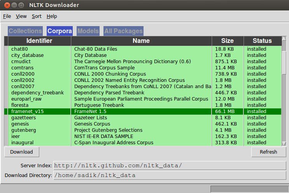Viewport: 289px width, 193px height.
Task: Click the name 'Dependency Parsed Treebank'
Action: click(109, 93)
